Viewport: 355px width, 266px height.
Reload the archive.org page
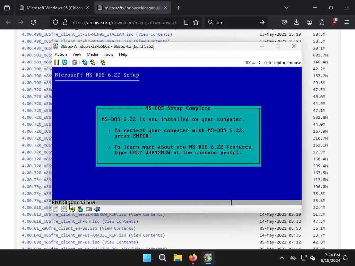(33, 22)
